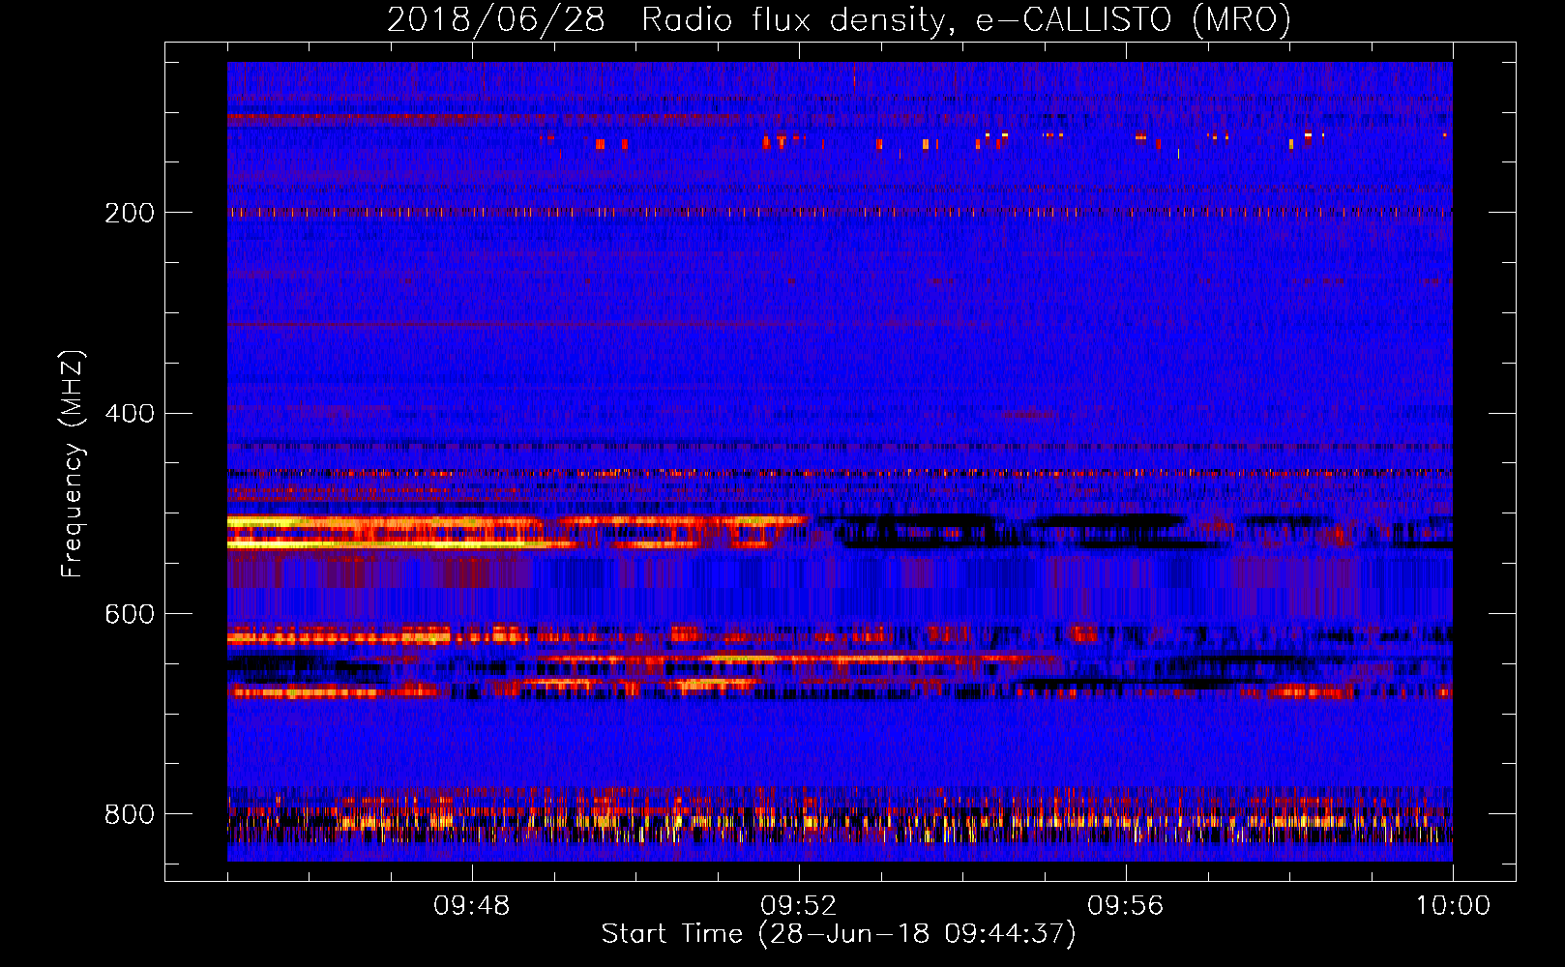This screenshot has width=1565, height=967.
Task: Click the 09:48 time tick label
Action: [x=472, y=906]
